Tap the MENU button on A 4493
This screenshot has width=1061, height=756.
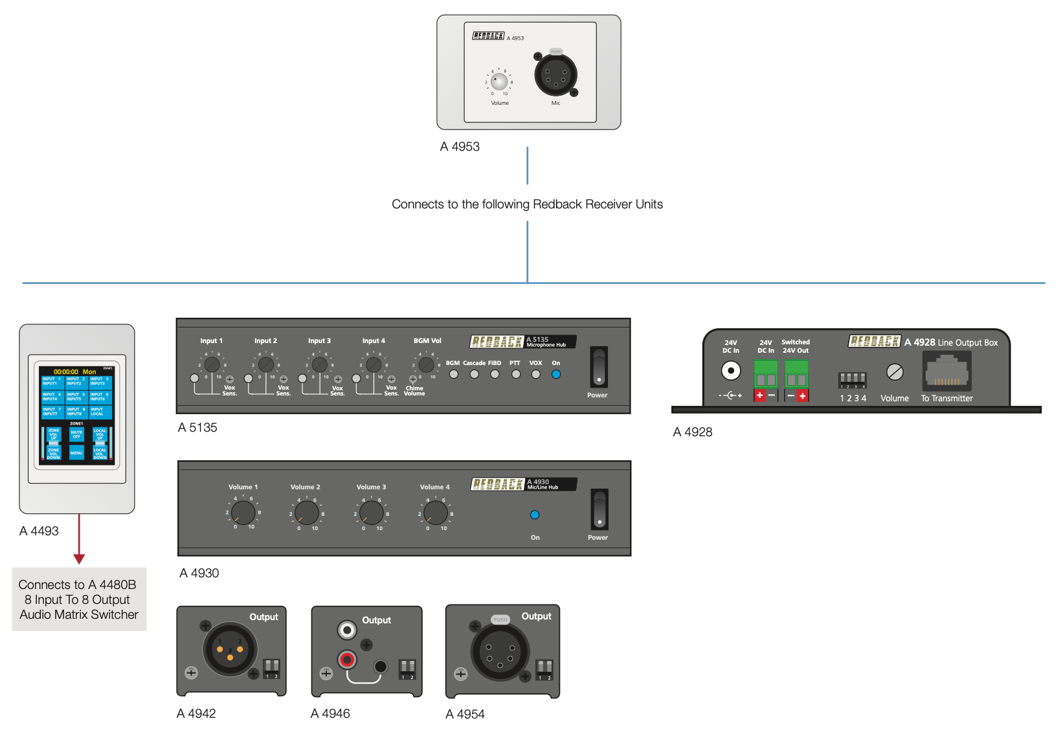tap(76, 453)
